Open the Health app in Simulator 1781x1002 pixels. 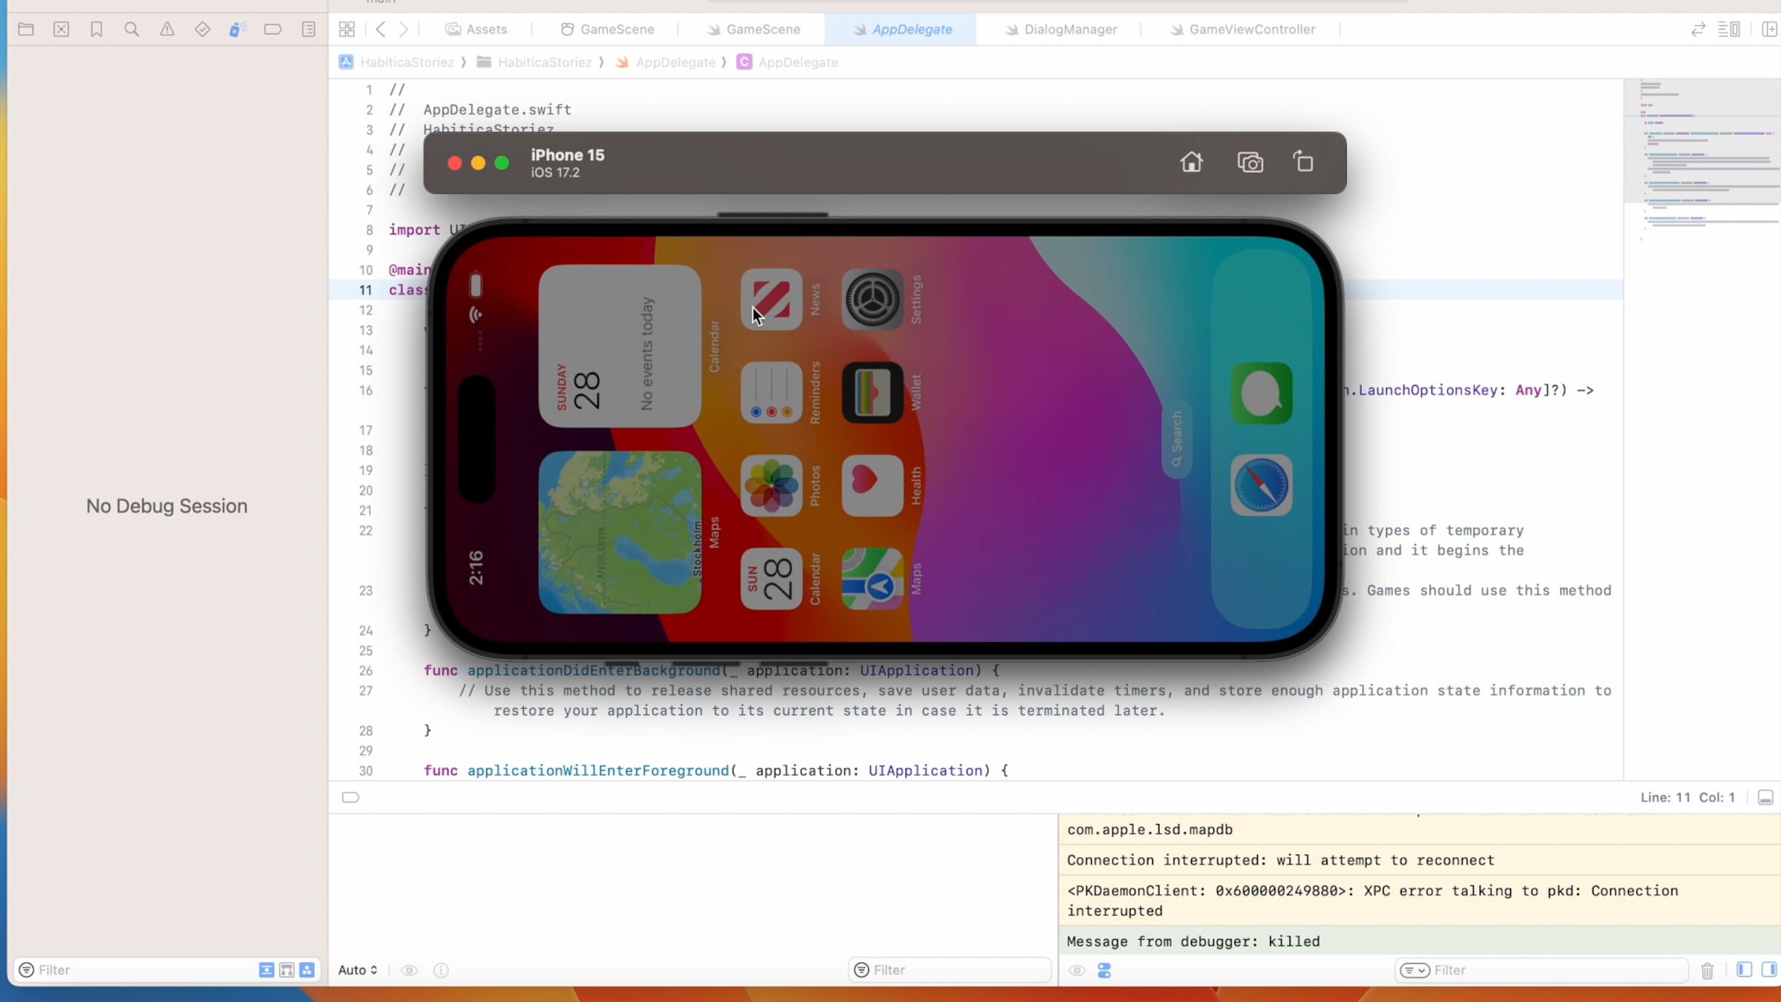click(873, 486)
